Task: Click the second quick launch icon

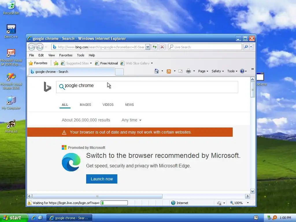Action: point(40,218)
